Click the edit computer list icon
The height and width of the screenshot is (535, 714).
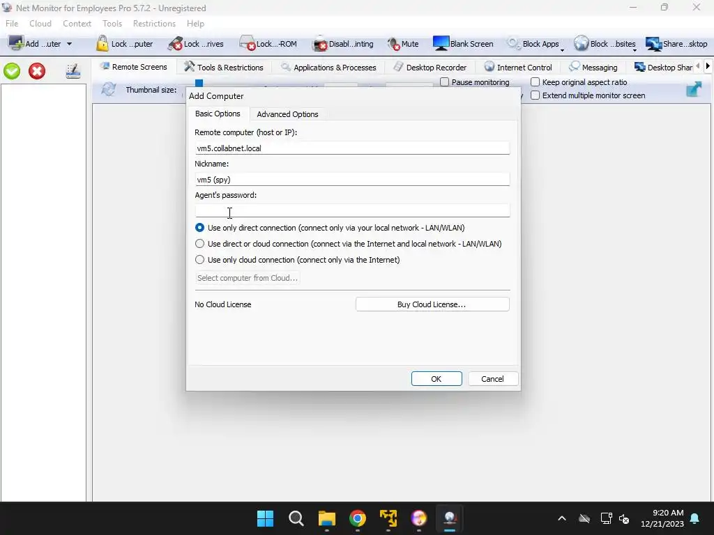[73, 71]
